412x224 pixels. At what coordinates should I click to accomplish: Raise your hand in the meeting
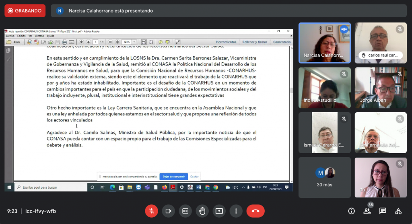202,211
